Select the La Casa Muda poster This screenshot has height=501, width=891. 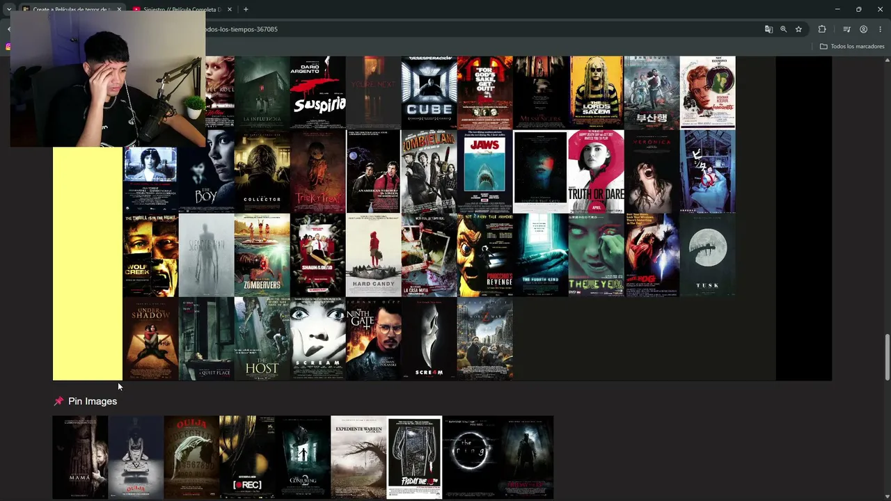click(x=429, y=255)
